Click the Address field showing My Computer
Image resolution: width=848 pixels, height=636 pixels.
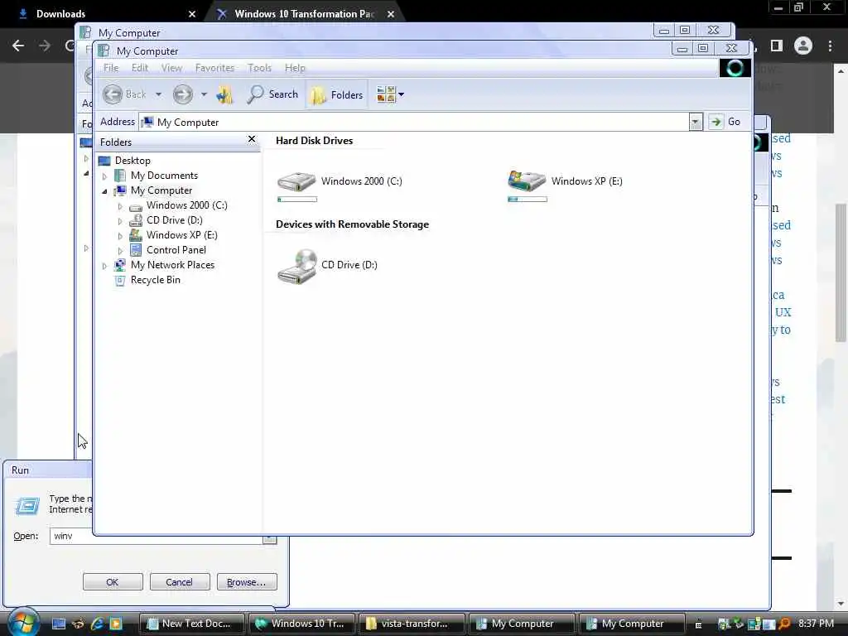pos(414,123)
